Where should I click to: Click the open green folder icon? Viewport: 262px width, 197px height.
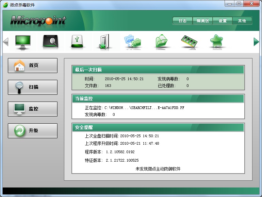161,41
